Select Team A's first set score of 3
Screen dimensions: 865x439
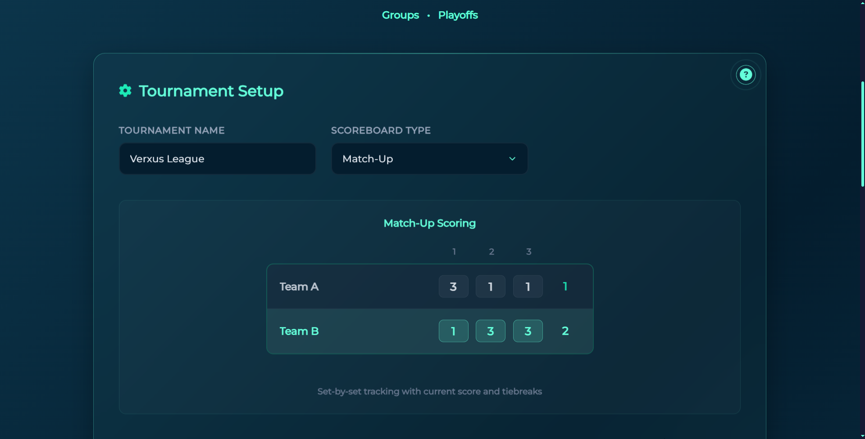pyautogui.click(x=453, y=287)
